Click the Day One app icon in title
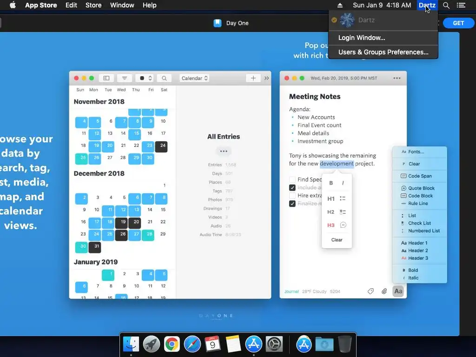This screenshot has height=357, width=476. click(x=218, y=23)
